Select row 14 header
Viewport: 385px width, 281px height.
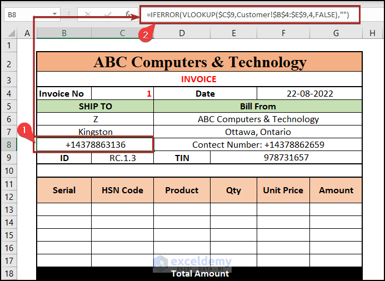[x=9, y=222]
